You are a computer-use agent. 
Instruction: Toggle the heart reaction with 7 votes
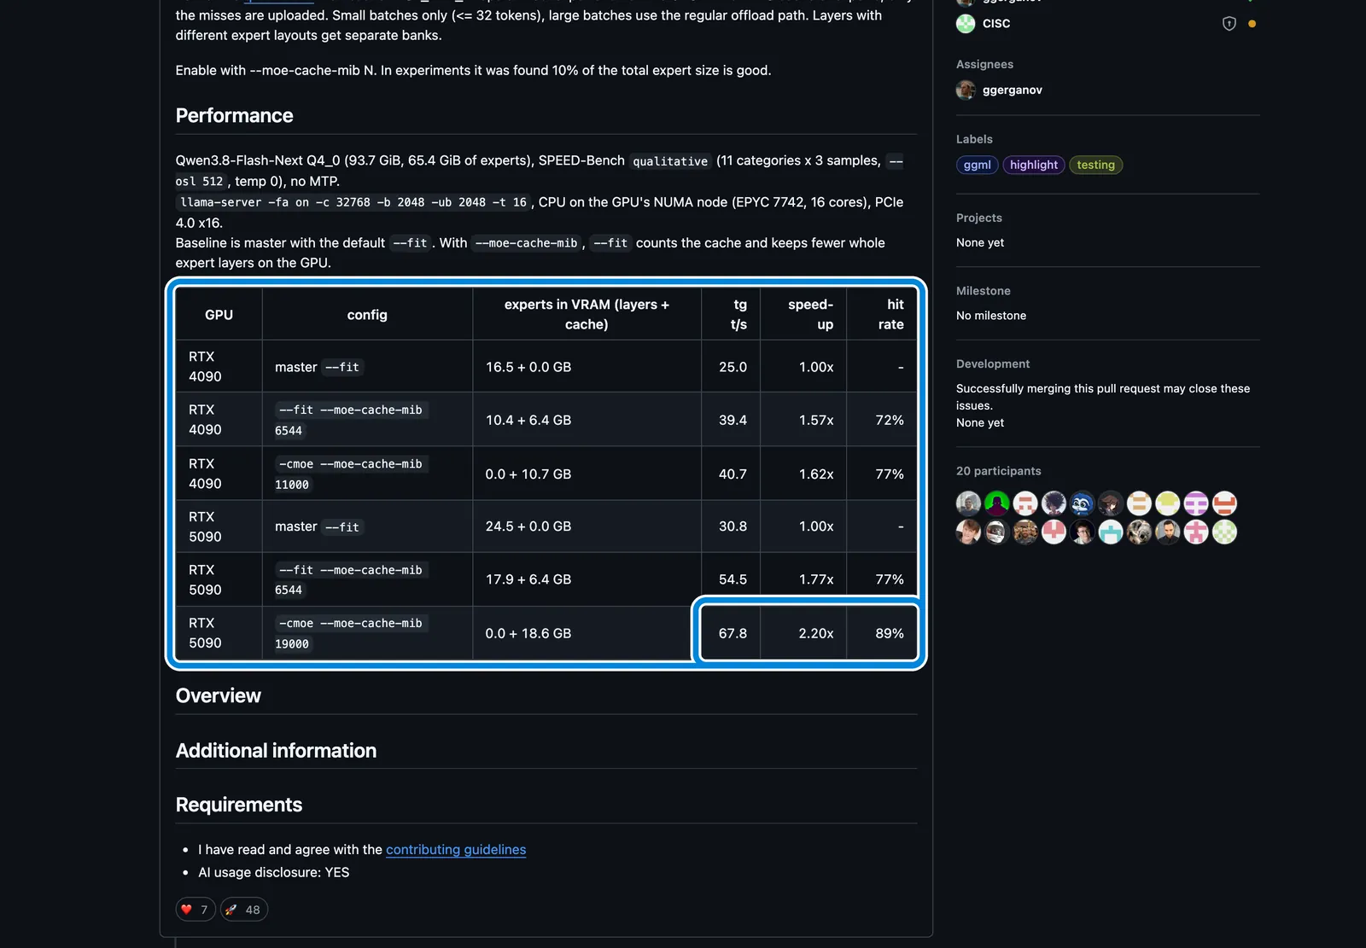pos(196,910)
